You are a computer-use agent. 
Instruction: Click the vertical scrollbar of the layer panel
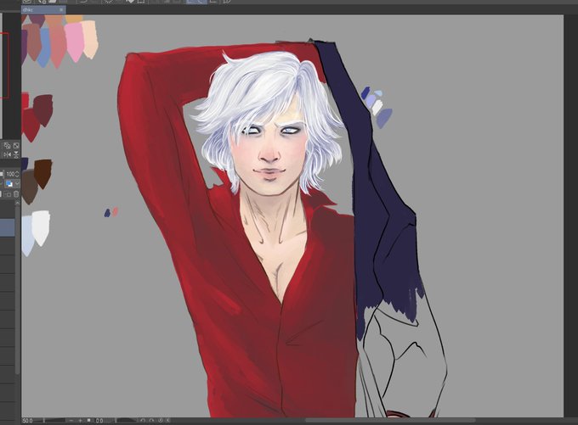point(17,291)
